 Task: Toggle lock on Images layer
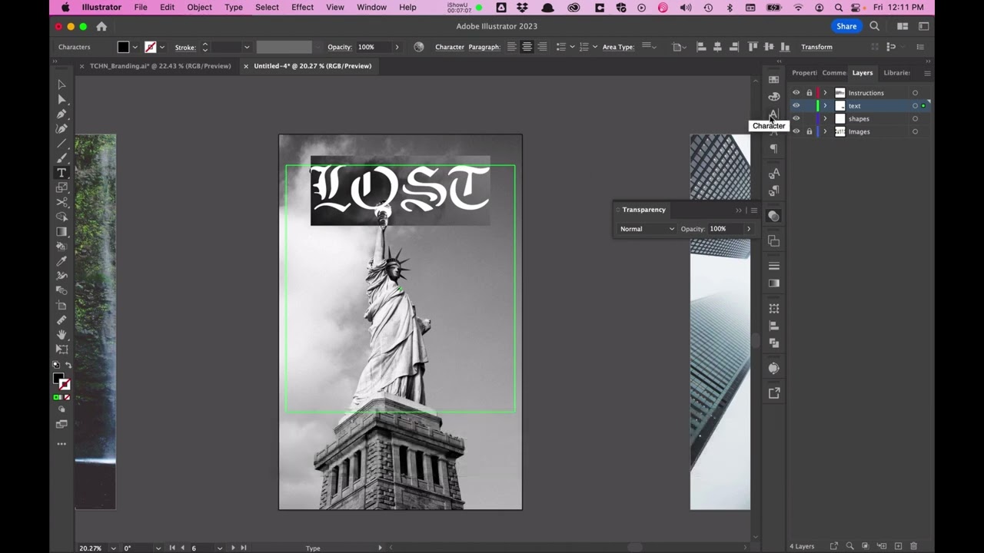coord(809,132)
